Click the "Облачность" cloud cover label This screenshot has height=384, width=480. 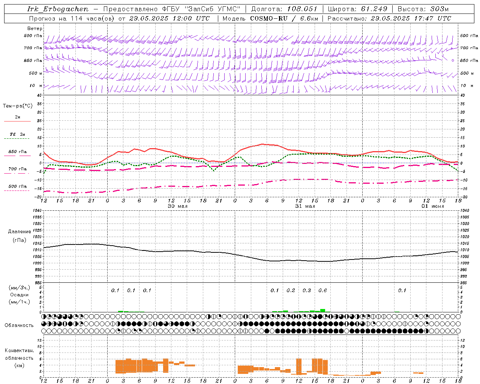(19, 325)
